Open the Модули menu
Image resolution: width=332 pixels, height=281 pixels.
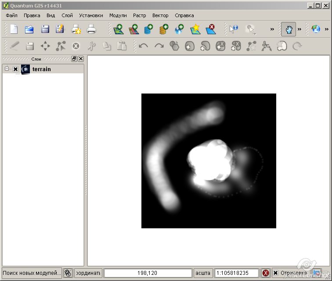[x=118, y=15]
